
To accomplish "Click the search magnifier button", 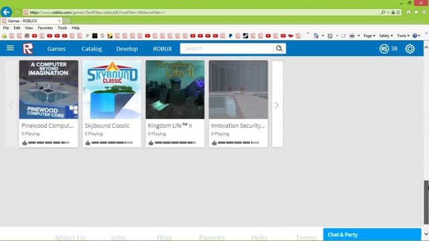I will tap(279, 48).
